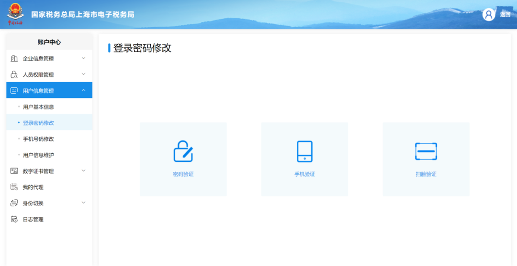Select the 用户信息管理 menu item

coord(49,90)
